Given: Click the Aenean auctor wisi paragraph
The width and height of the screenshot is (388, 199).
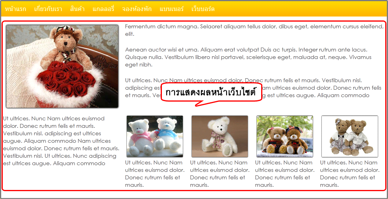Looking at the screenshot, I should 248,57.
